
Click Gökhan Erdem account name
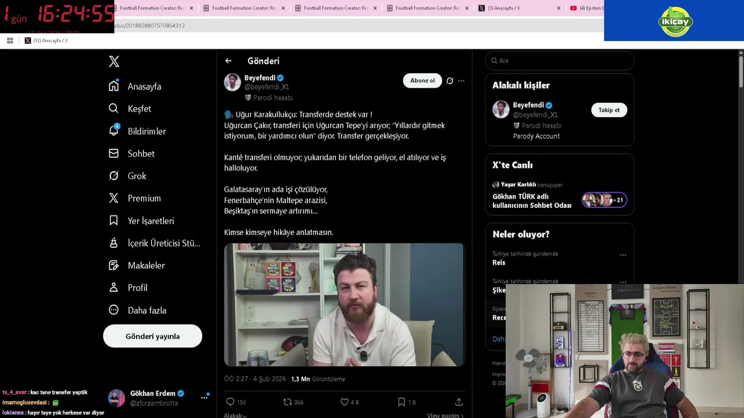(x=153, y=393)
